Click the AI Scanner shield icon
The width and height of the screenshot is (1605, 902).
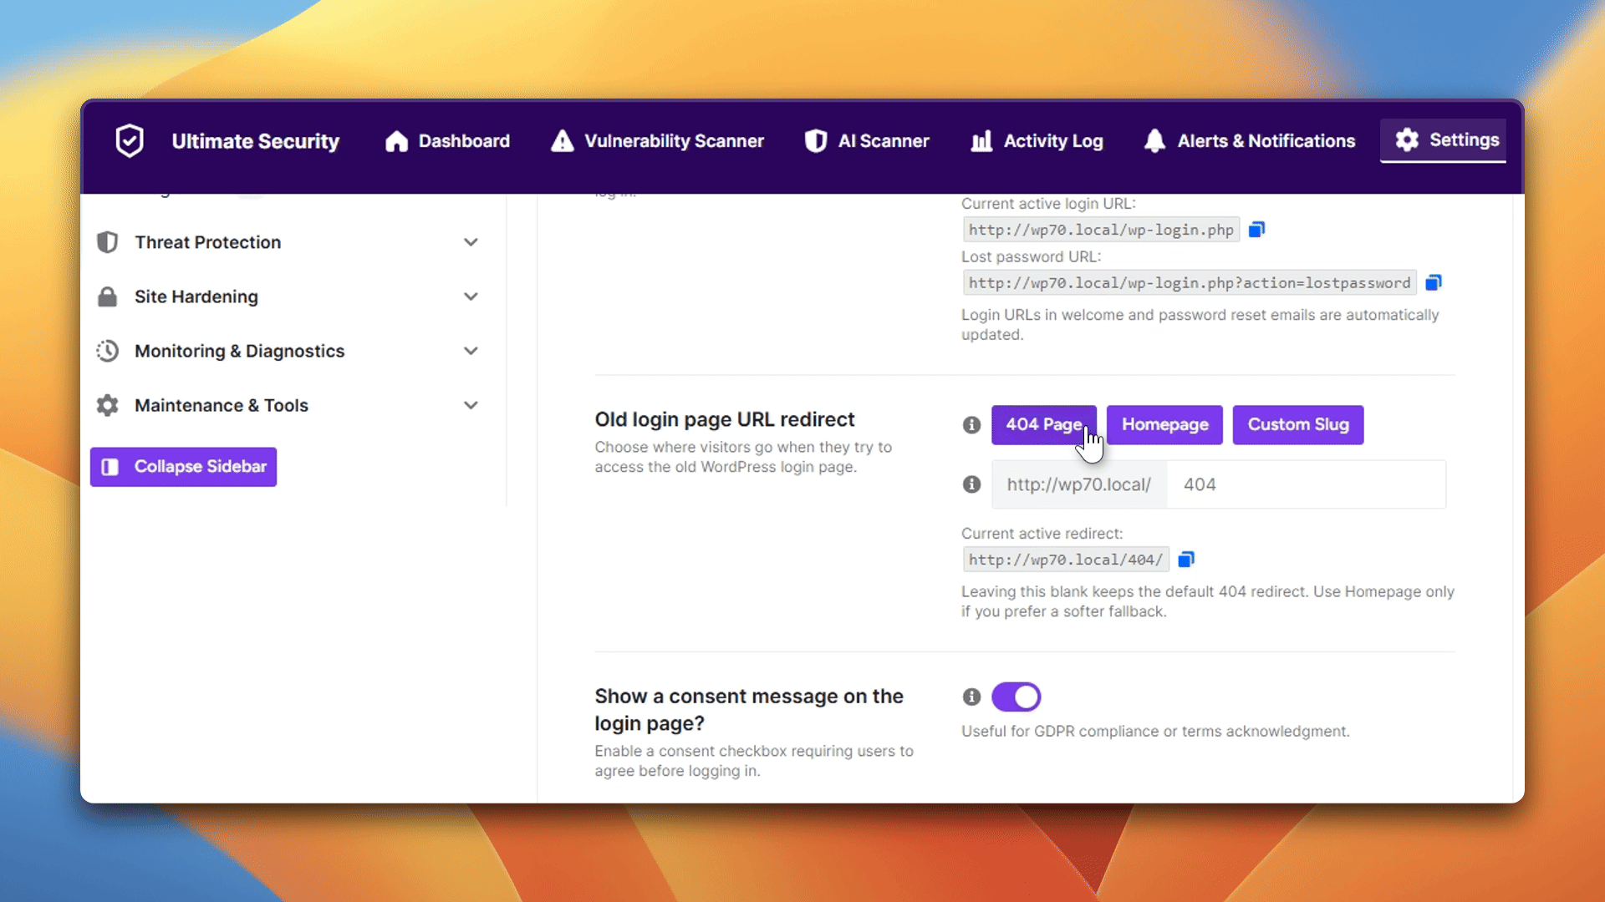tap(816, 141)
